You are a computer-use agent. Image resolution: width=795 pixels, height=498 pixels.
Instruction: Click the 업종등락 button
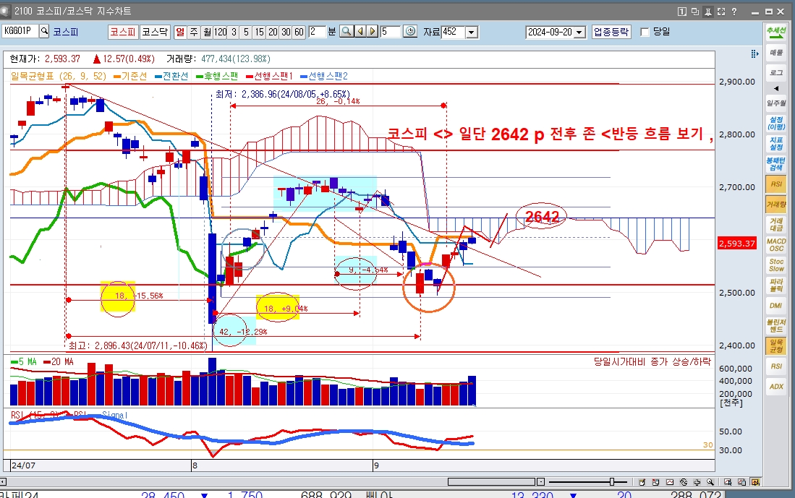611,32
